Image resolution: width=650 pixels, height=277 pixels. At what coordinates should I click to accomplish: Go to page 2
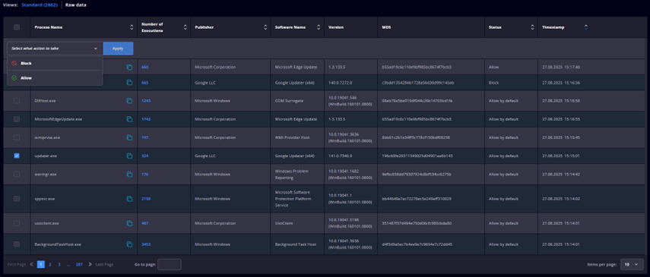[50, 264]
